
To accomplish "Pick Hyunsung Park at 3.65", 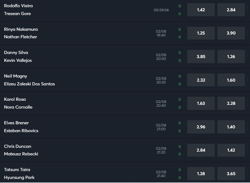I will [x=231, y=174].
